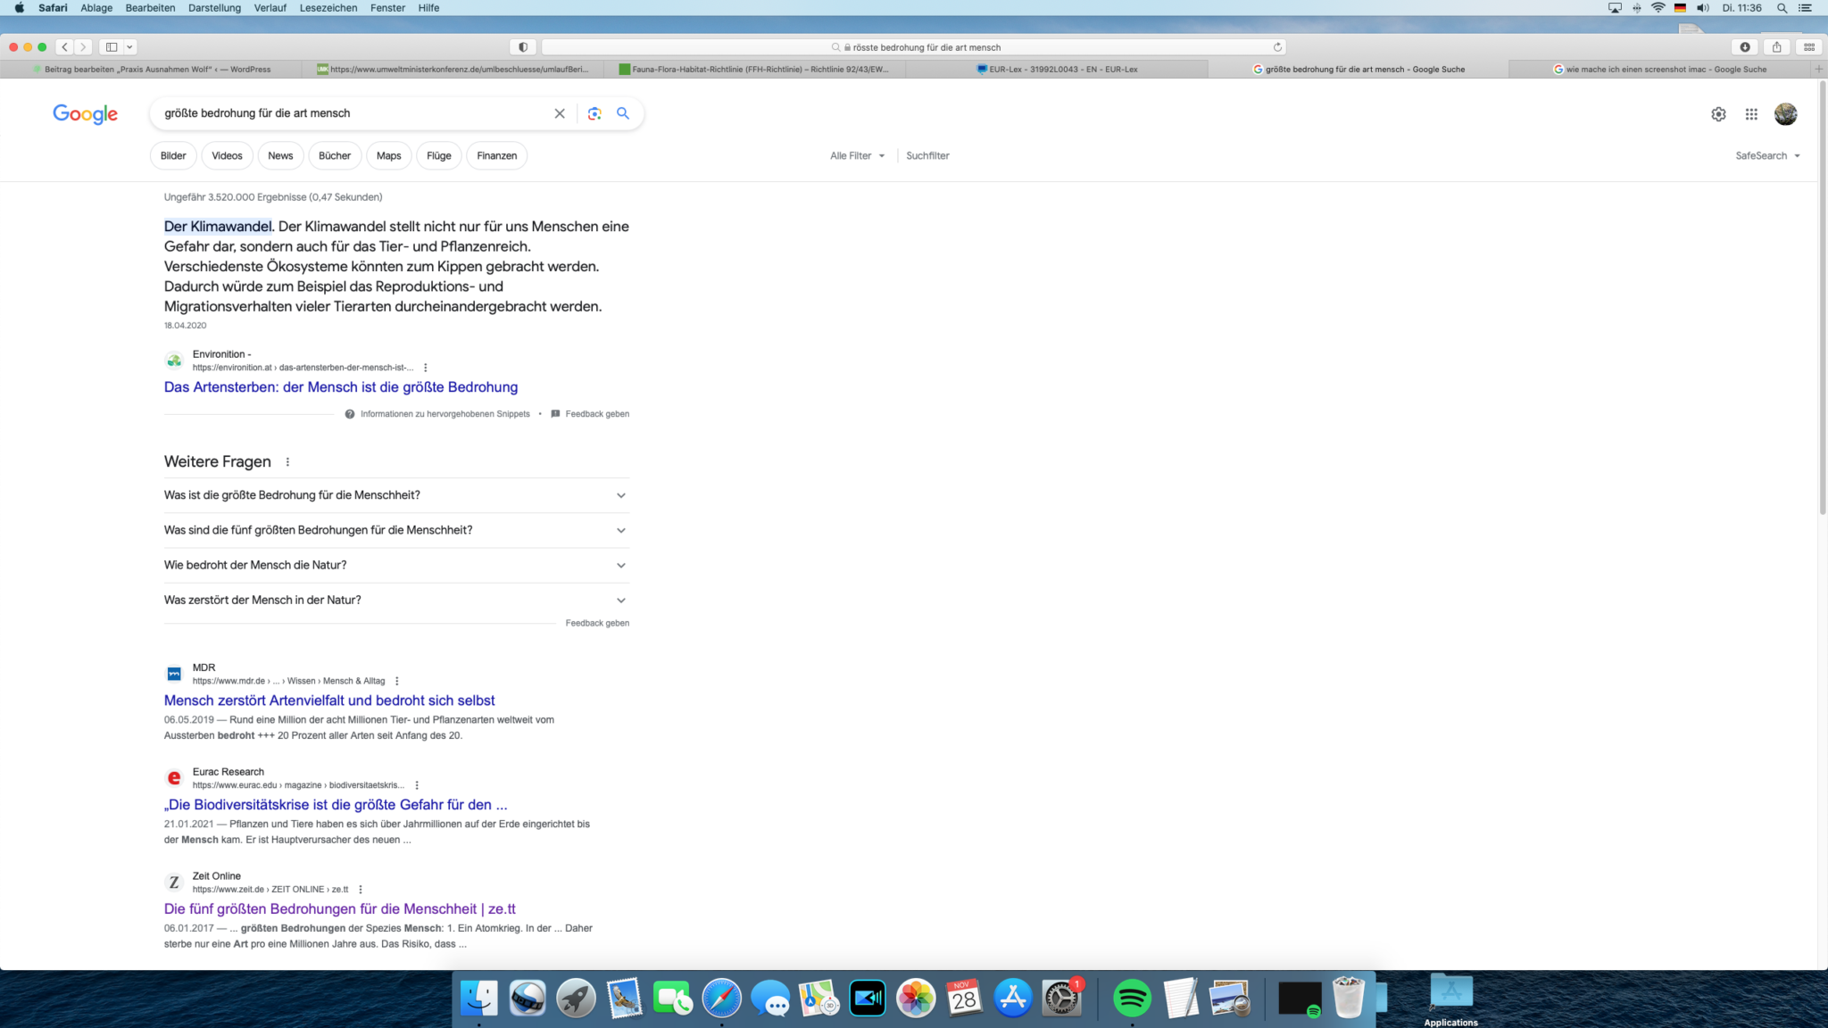This screenshot has width=1828, height=1028.
Task: Open Photos app in the Dock
Action: (916, 998)
